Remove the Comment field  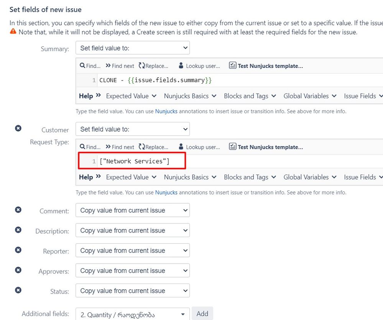18,209
